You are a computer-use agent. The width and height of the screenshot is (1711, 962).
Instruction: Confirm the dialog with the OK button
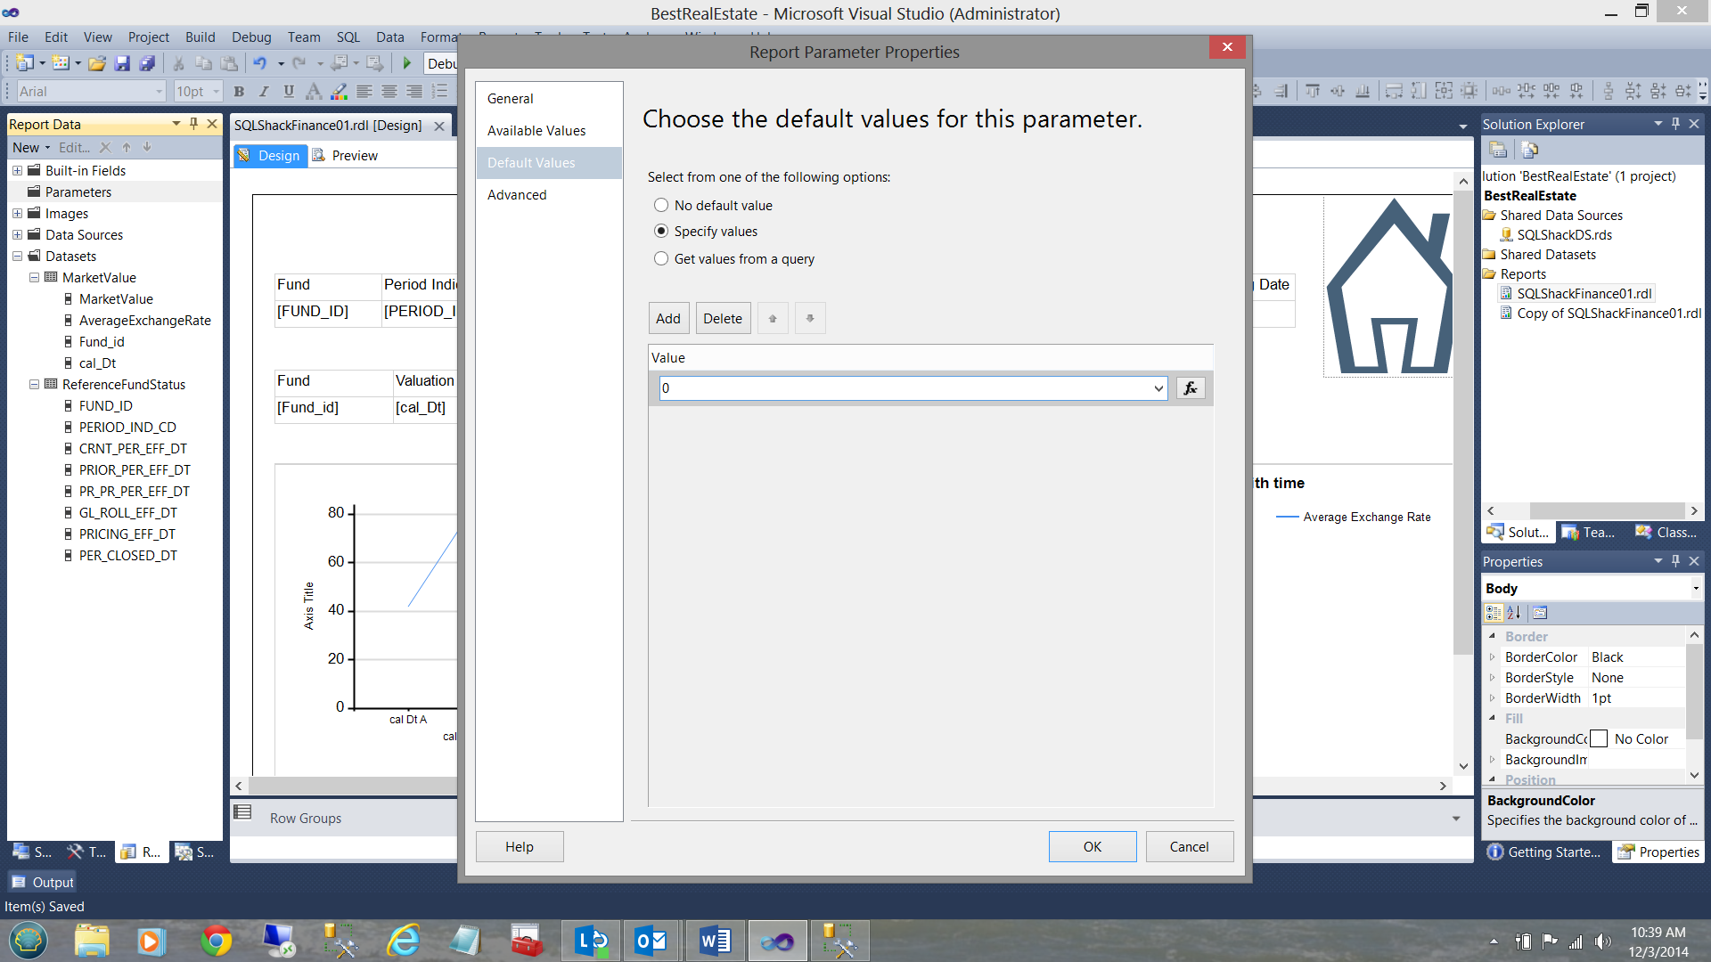point(1092,847)
